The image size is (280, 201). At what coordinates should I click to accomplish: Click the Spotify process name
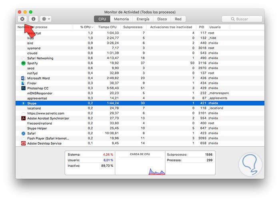click(32, 63)
